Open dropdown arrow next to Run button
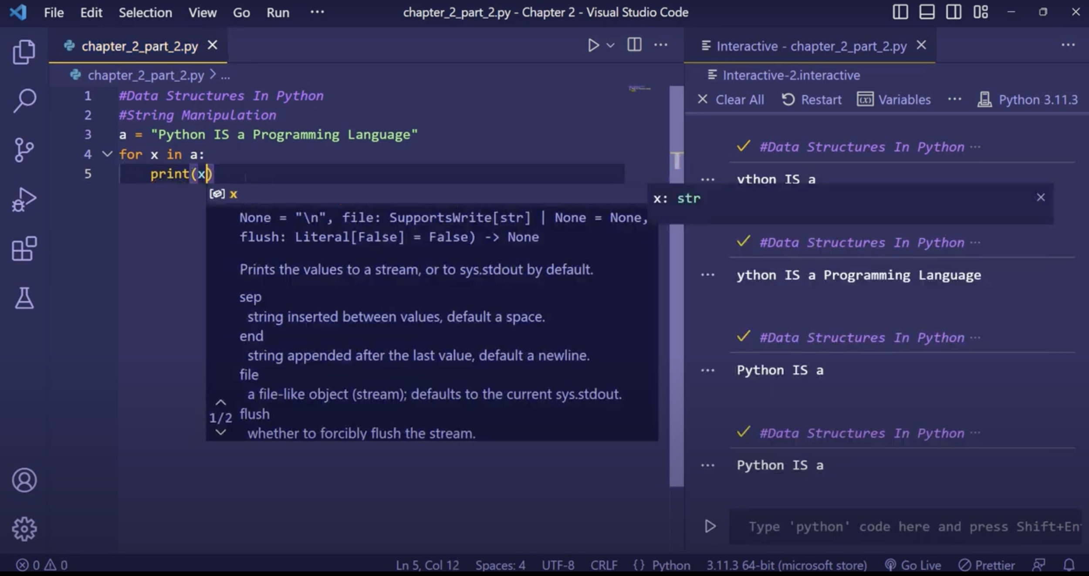The height and width of the screenshot is (576, 1089). click(x=611, y=45)
